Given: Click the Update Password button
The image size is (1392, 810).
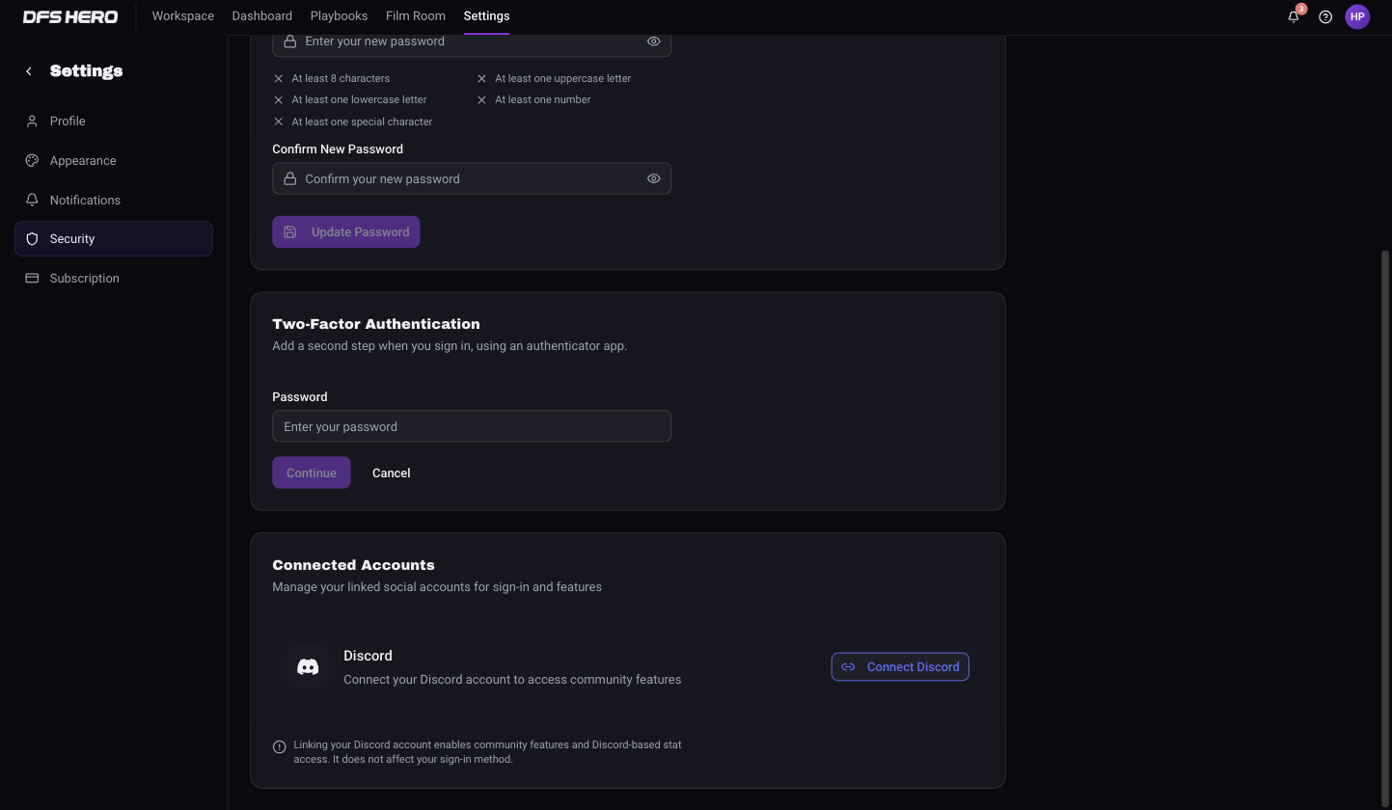Looking at the screenshot, I should 346,232.
